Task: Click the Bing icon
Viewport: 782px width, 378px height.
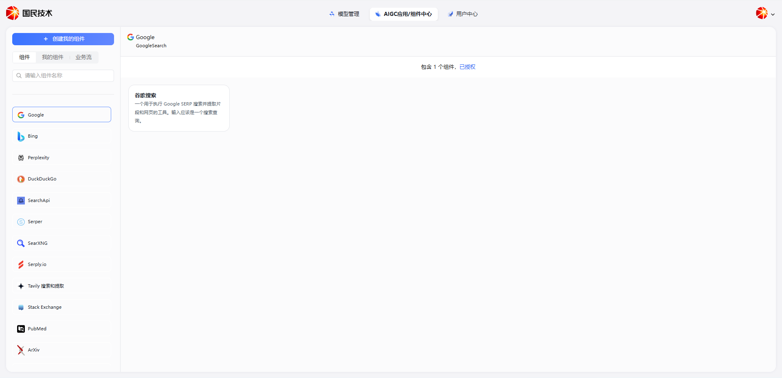Action: 21,136
